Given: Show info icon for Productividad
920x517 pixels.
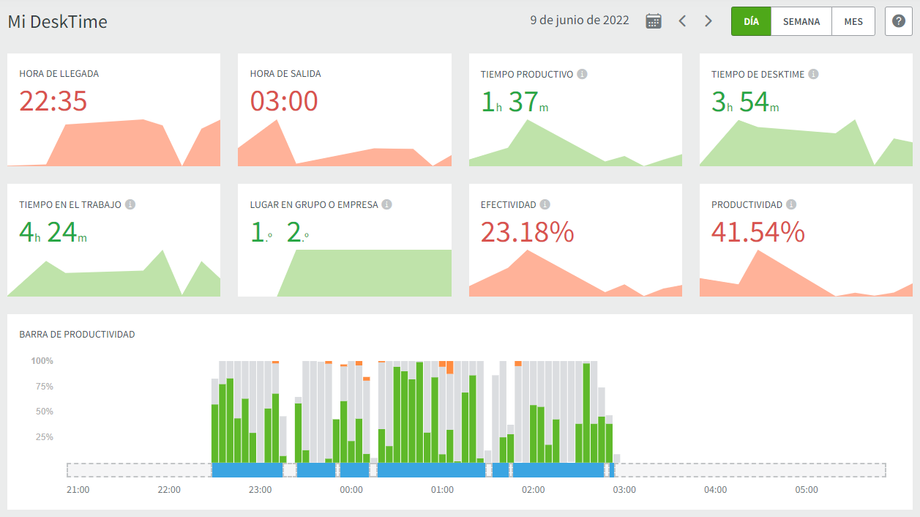Looking at the screenshot, I should (792, 204).
